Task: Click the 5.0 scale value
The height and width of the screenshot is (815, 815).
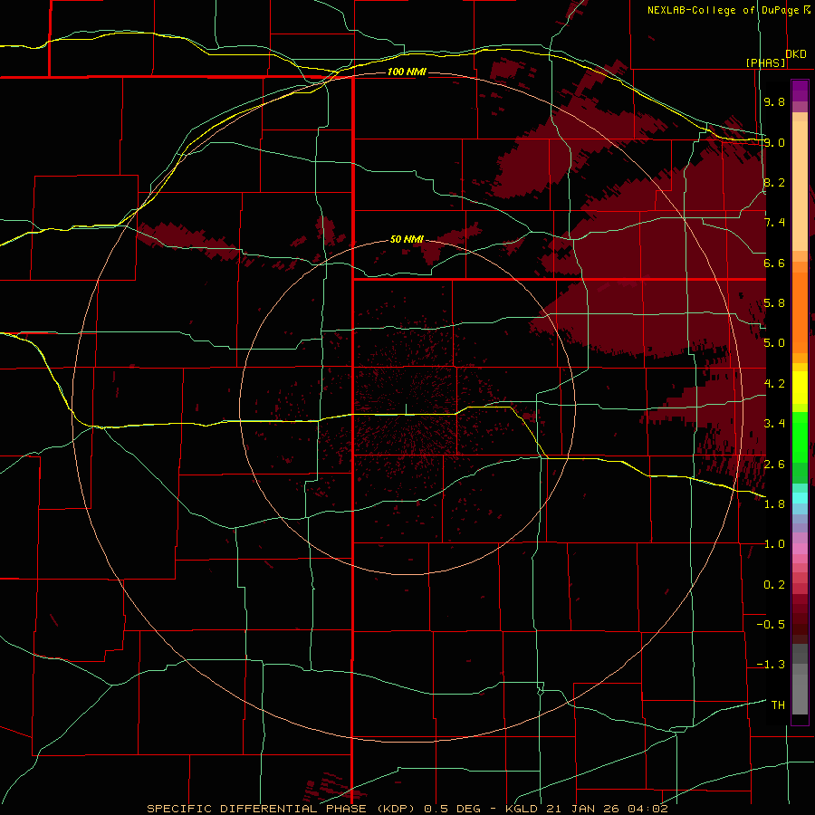Action: [x=774, y=343]
